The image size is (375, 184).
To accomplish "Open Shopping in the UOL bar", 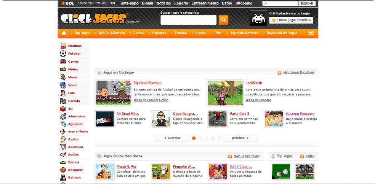I will coord(244,3).
